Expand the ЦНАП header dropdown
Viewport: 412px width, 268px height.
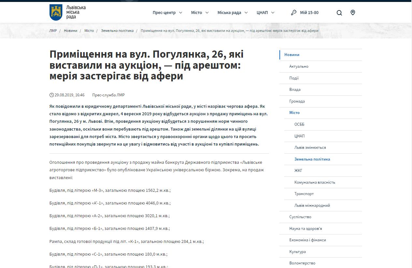click(x=265, y=13)
